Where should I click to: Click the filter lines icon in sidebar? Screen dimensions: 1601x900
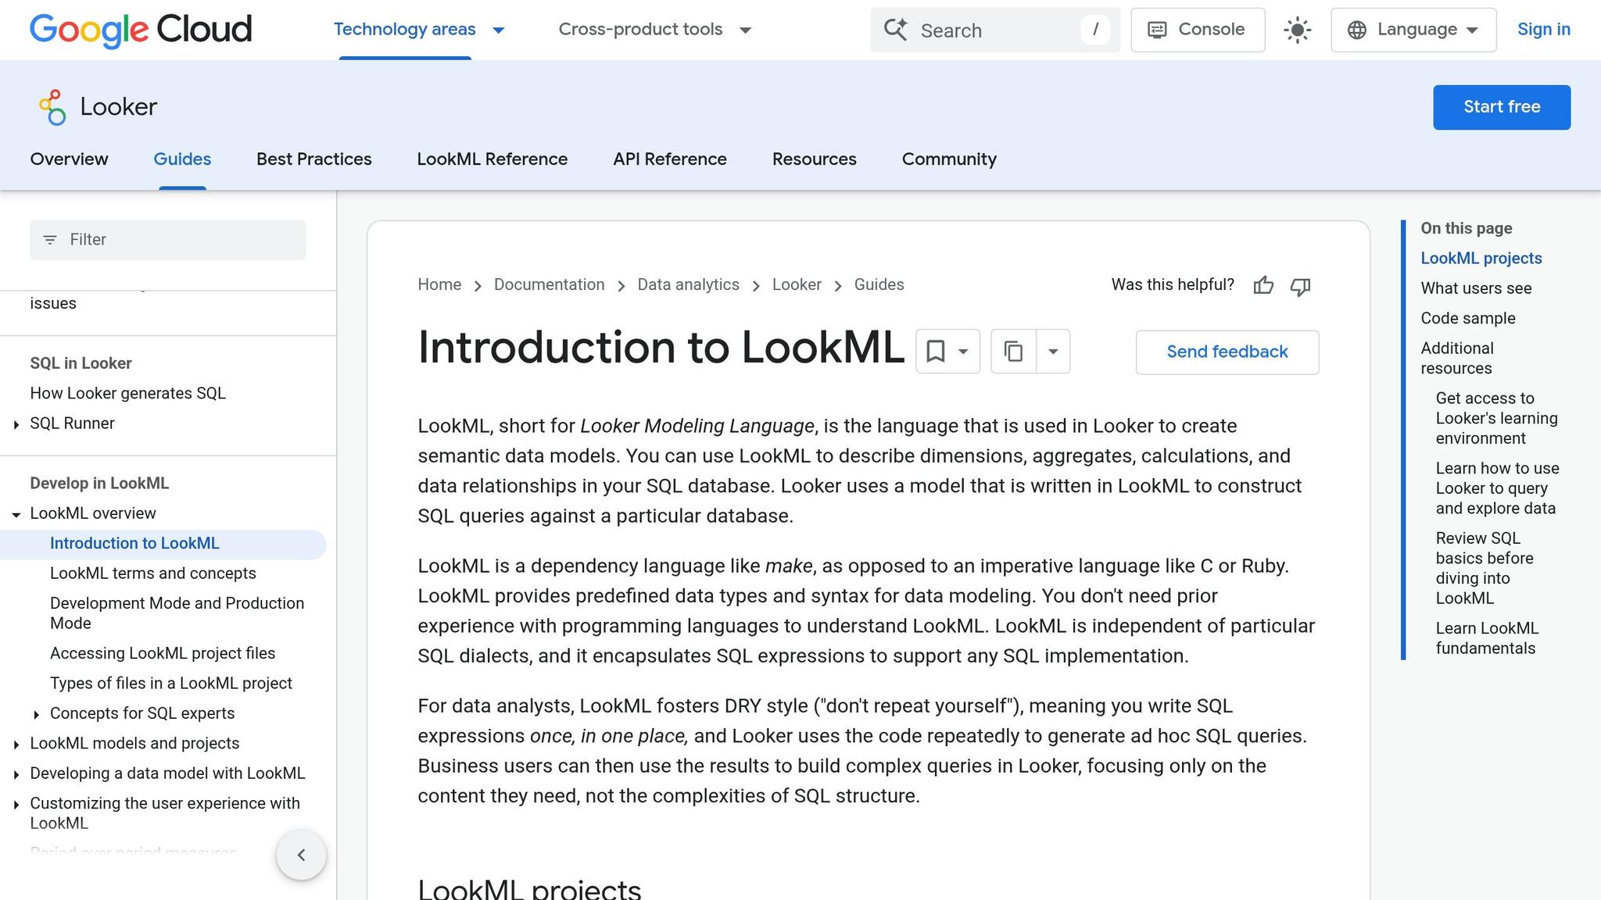point(50,240)
